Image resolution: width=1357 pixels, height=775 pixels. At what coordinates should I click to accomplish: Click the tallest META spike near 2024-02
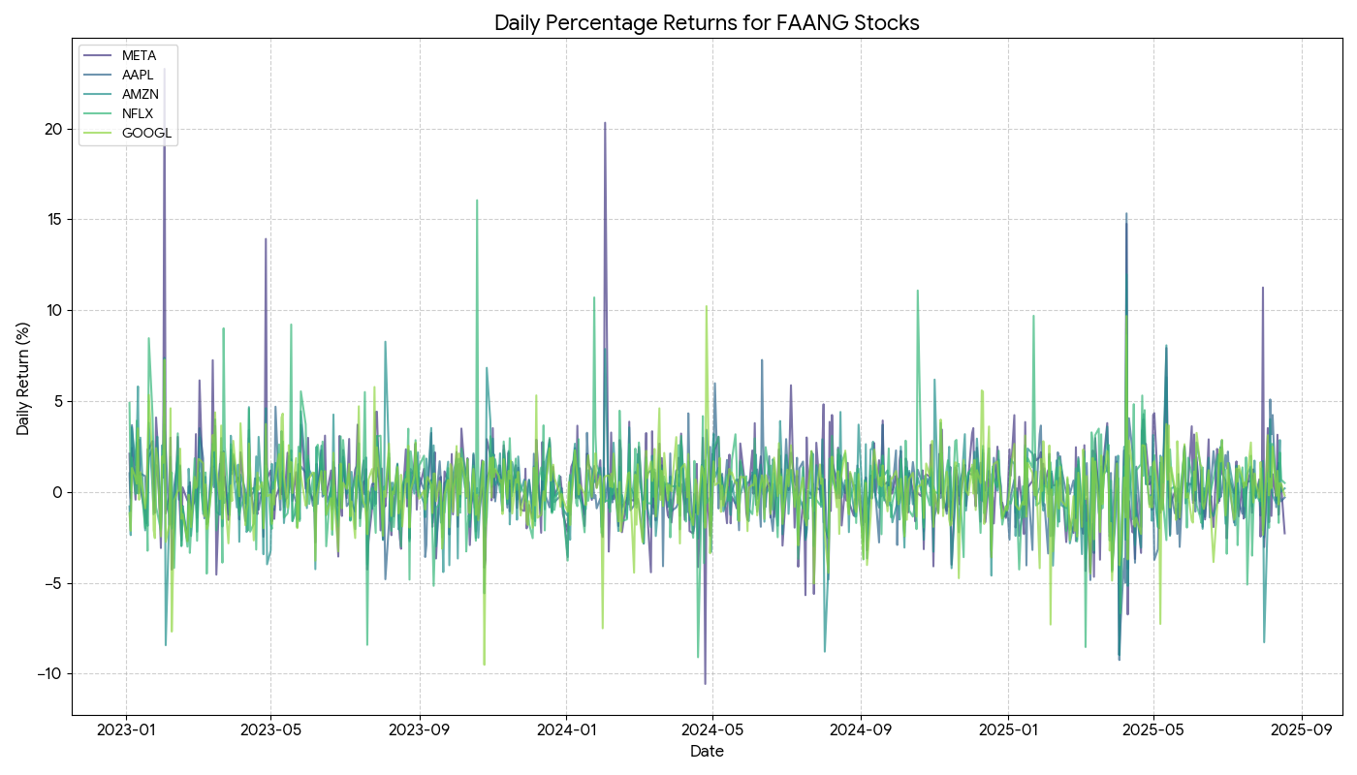608,124
